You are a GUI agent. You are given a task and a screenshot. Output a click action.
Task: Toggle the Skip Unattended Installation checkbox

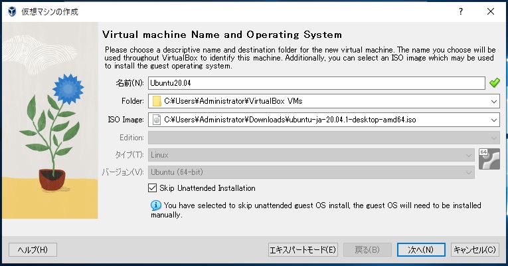[153, 188]
